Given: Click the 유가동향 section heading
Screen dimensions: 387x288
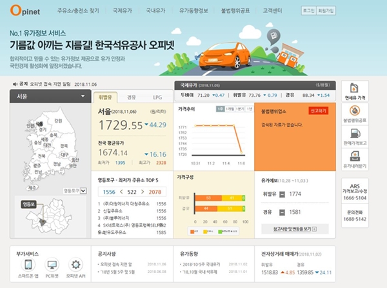Looking at the screenshot, I should [x=189, y=254].
